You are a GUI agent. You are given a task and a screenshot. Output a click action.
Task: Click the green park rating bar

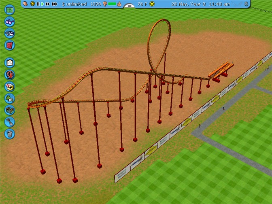point(112,4)
